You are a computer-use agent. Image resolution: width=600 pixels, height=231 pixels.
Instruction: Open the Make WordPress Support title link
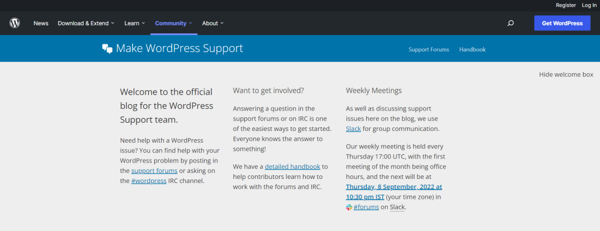click(x=179, y=49)
